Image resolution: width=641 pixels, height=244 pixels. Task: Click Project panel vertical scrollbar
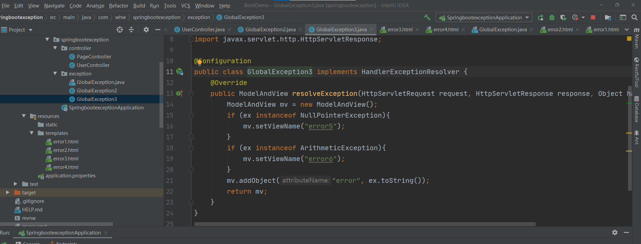pos(161,95)
